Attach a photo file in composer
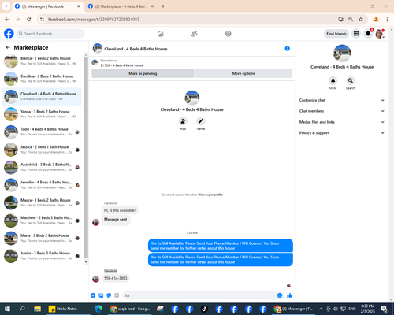The height and width of the screenshot is (315, 394). coord(101,295)
